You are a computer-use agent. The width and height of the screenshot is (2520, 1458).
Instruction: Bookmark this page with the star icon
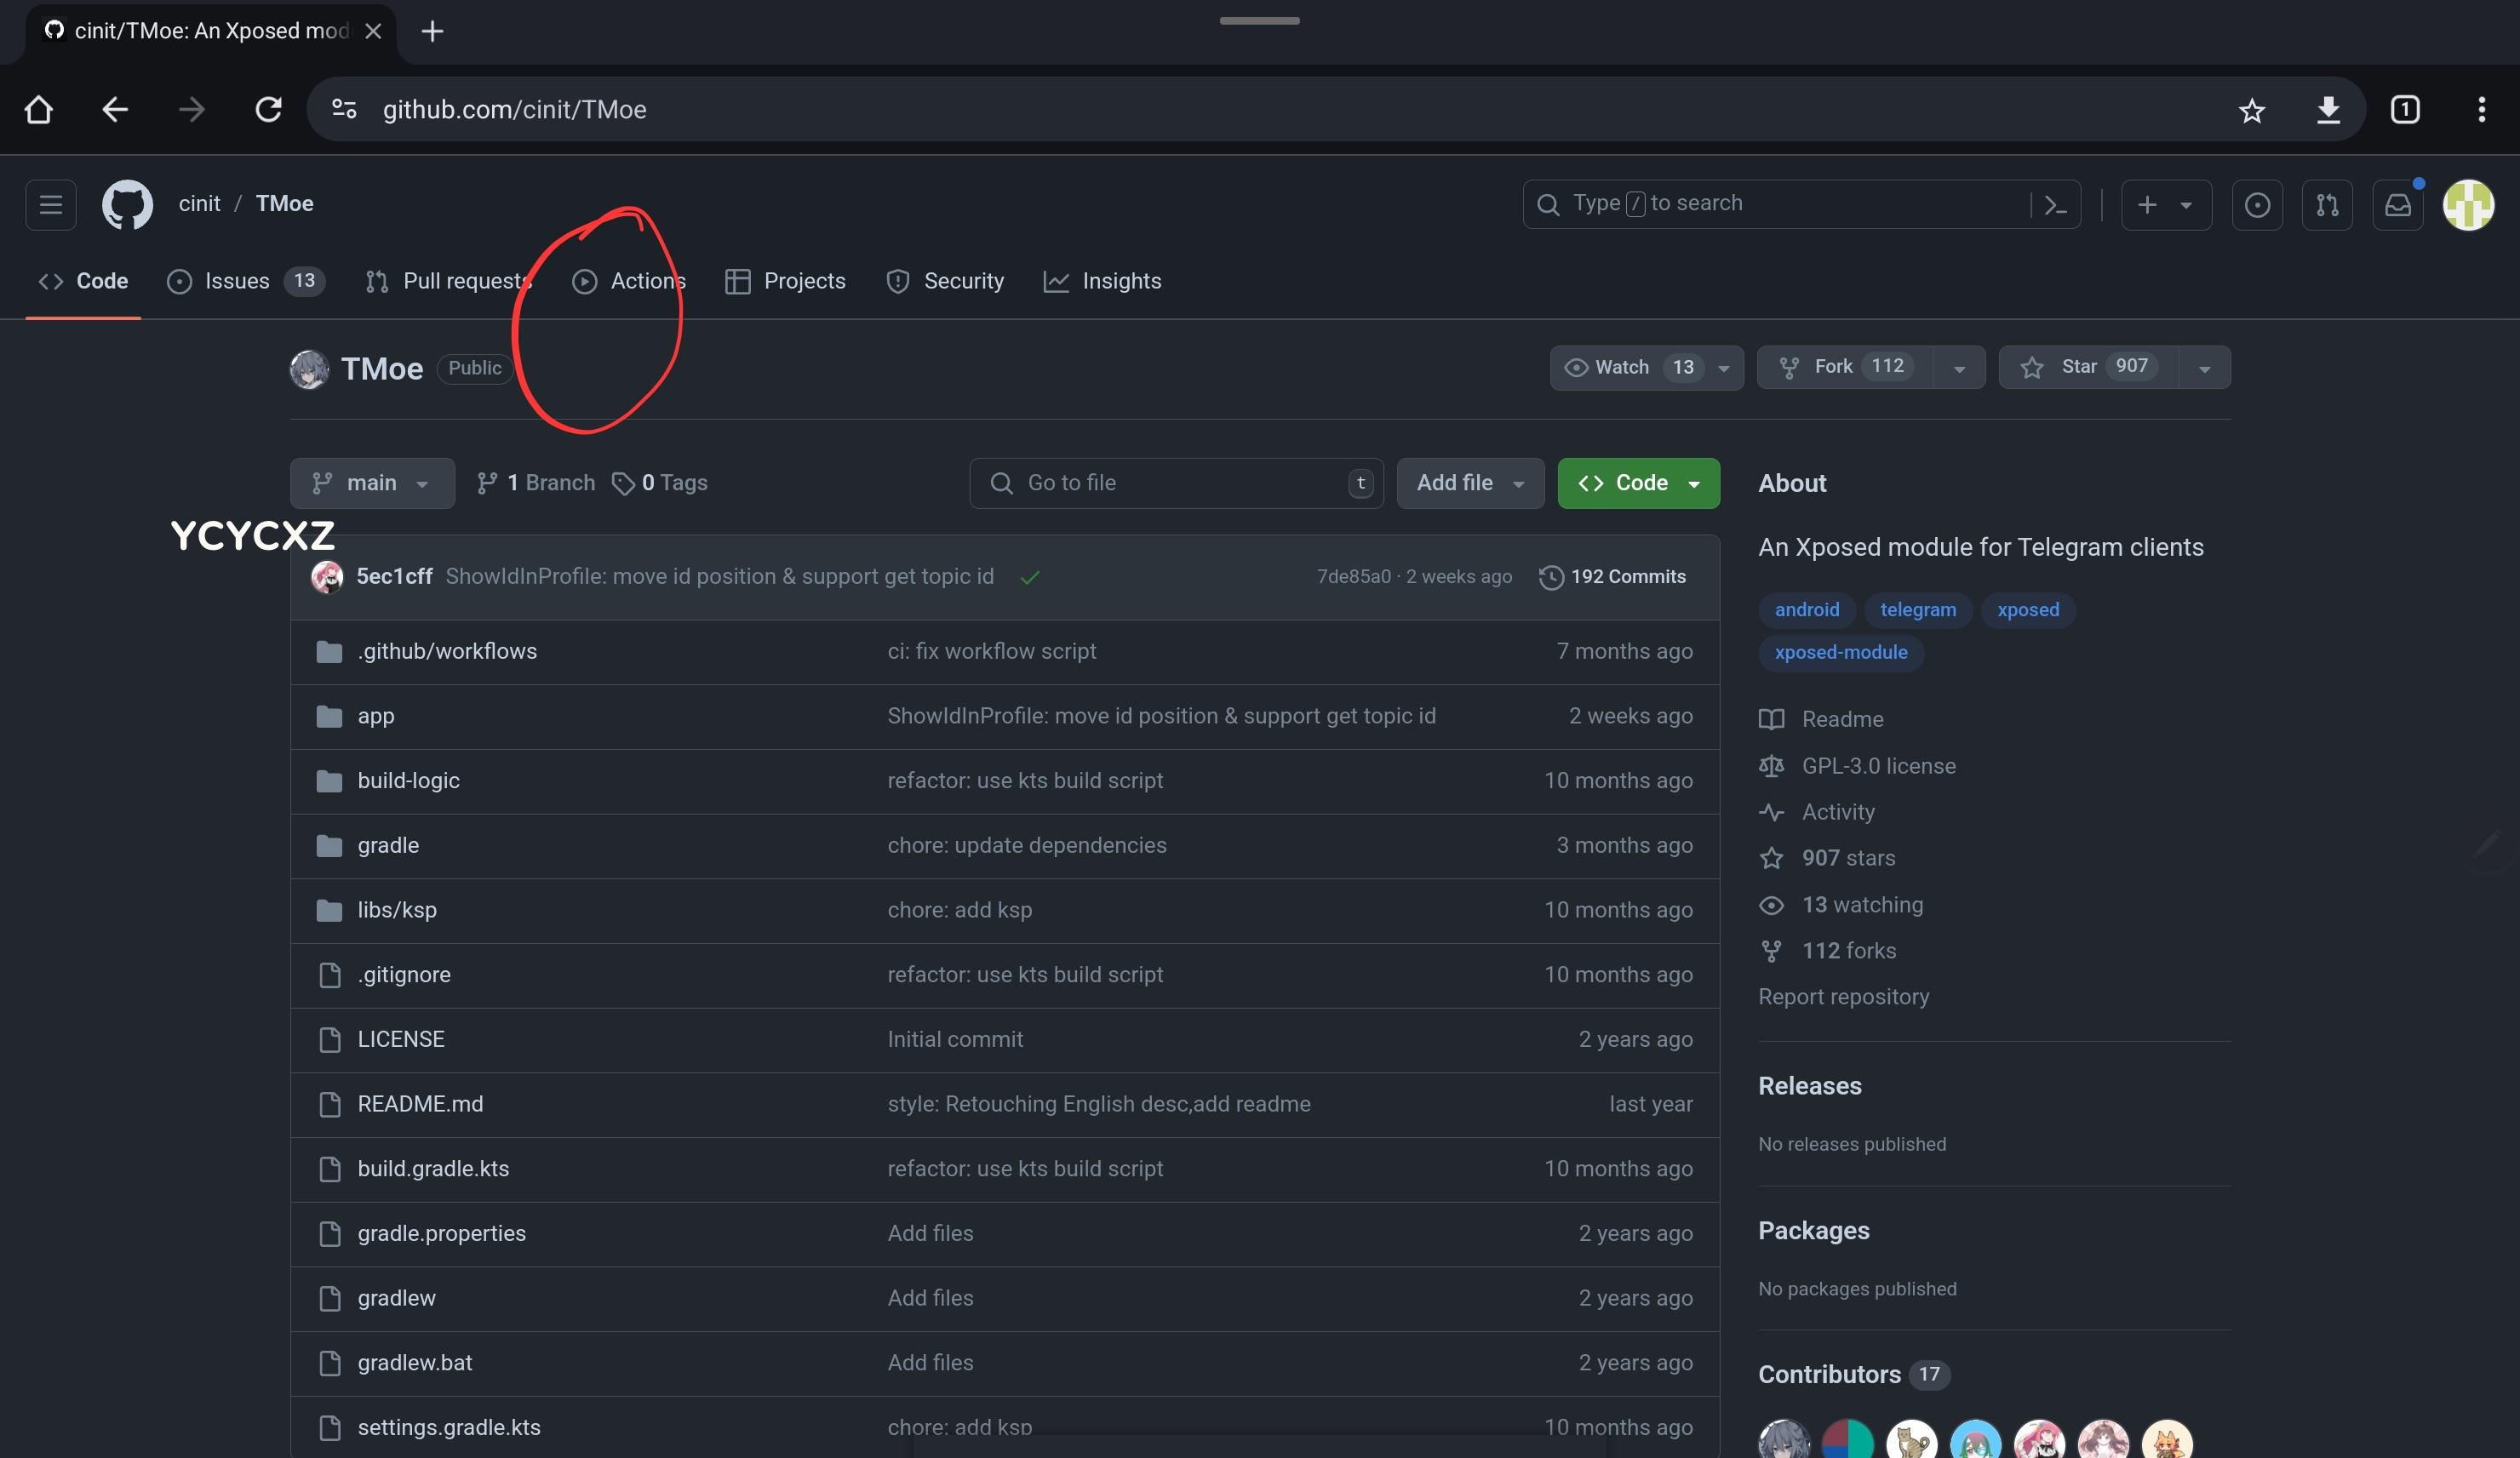pos(2251,110)
